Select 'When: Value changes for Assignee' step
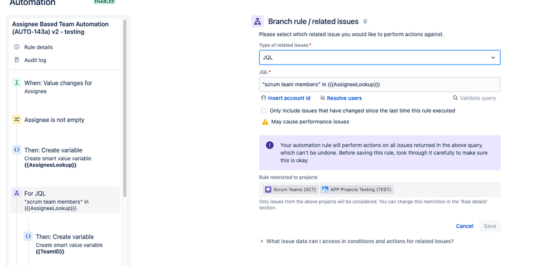The image size is (557, 266). (65, 87)
